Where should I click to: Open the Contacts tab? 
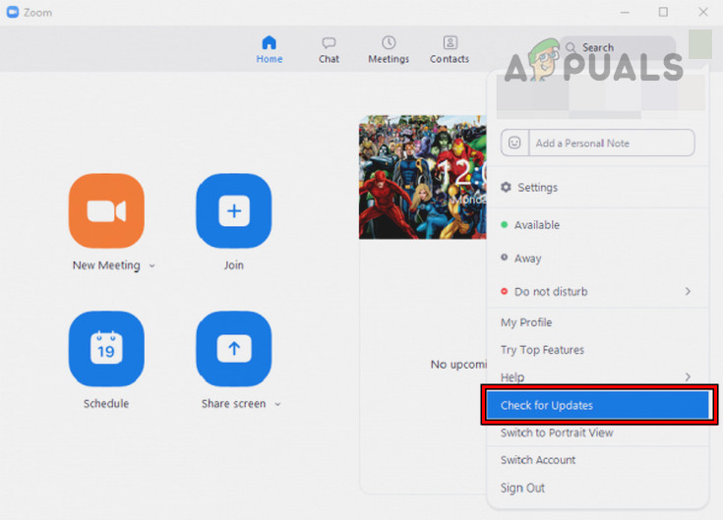click(450, 50)
